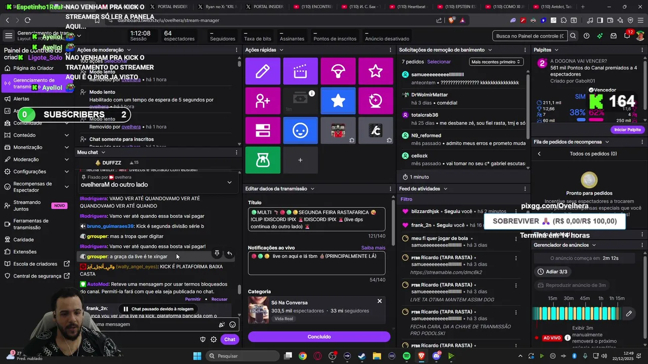648x364 pixels.
Task: Click the ad schedule timeline bar
Action: click(x=577, y=313)
